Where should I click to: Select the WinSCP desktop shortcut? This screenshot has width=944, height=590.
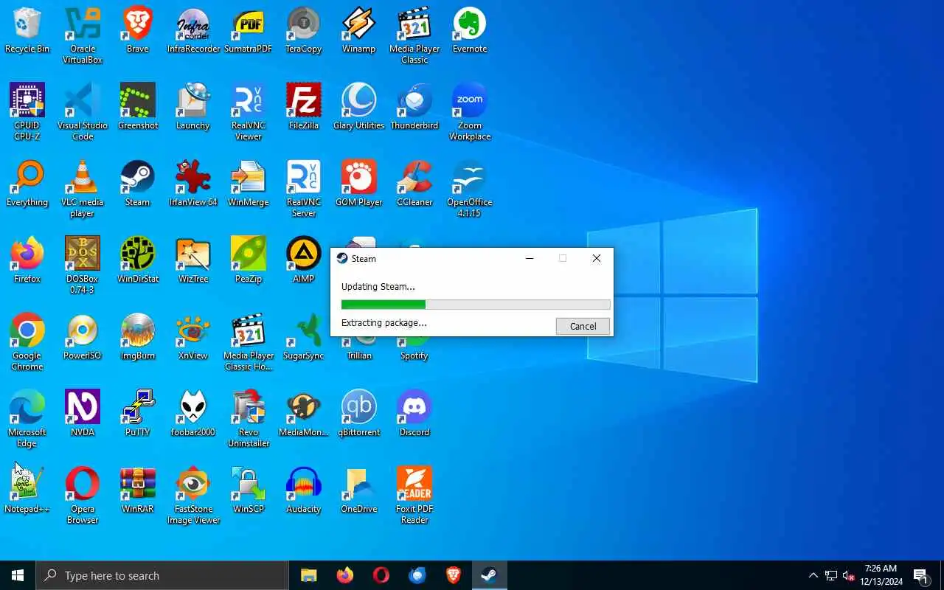[249, 490]
